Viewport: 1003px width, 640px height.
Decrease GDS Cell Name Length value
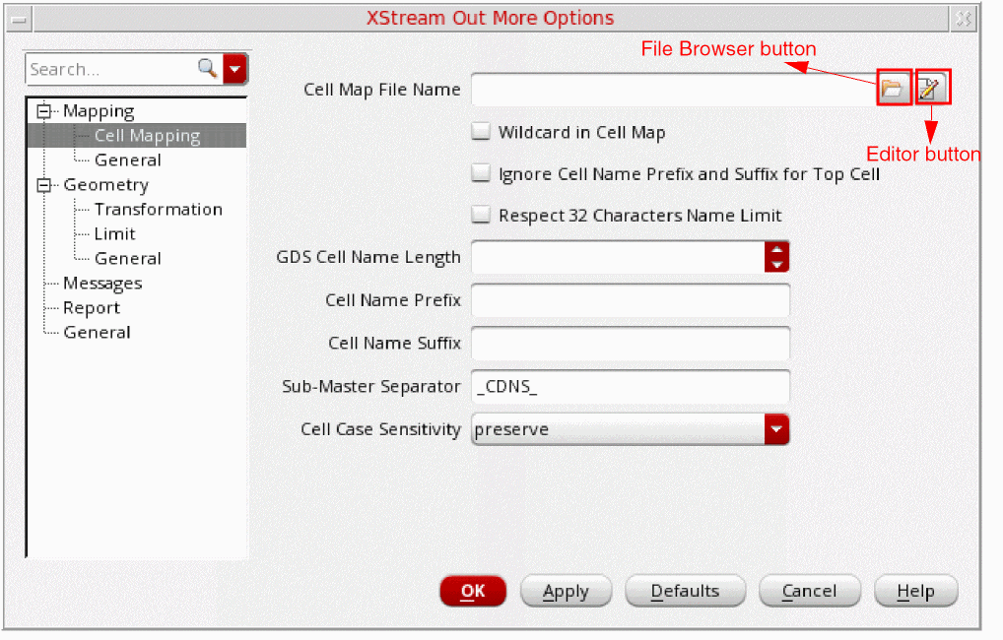pos(776,264)
